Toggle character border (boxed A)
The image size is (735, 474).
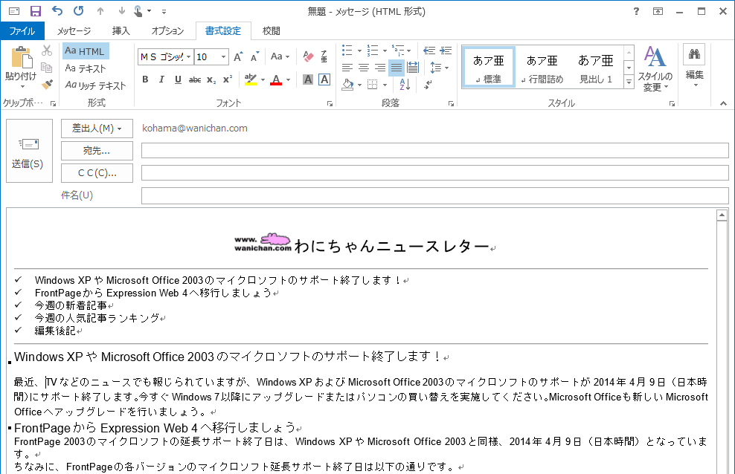324,79
